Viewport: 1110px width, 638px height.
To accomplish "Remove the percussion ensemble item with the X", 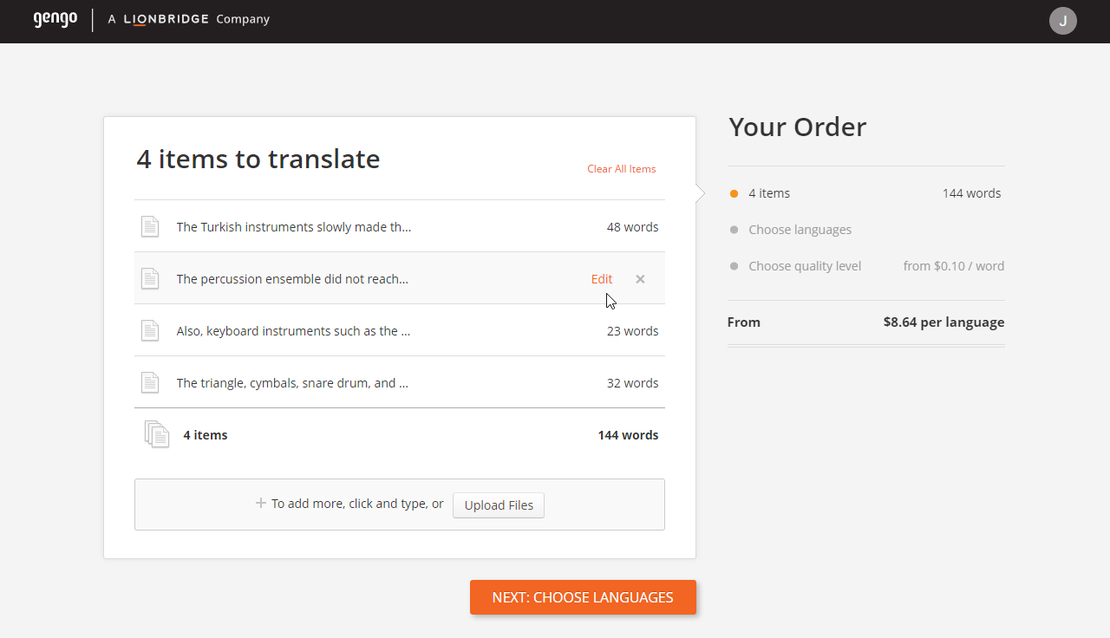I will coord(640,278).
